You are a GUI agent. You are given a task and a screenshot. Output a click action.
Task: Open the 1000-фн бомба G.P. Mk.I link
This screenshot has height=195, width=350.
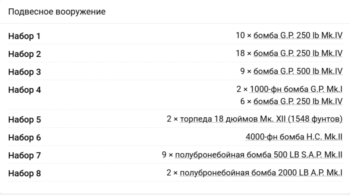pos(296,89)
